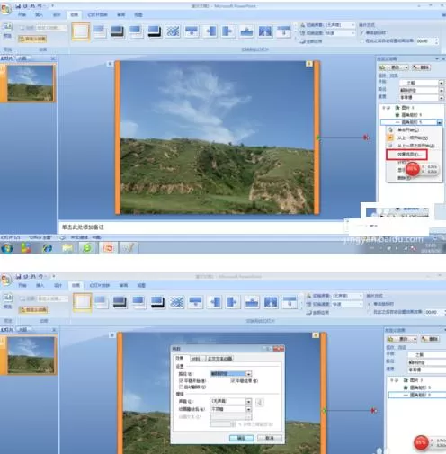Apply Wedge transition in upper ribbon
Image resolution: width=446 pixels, height=454 pixels.
tap(265, 31)
